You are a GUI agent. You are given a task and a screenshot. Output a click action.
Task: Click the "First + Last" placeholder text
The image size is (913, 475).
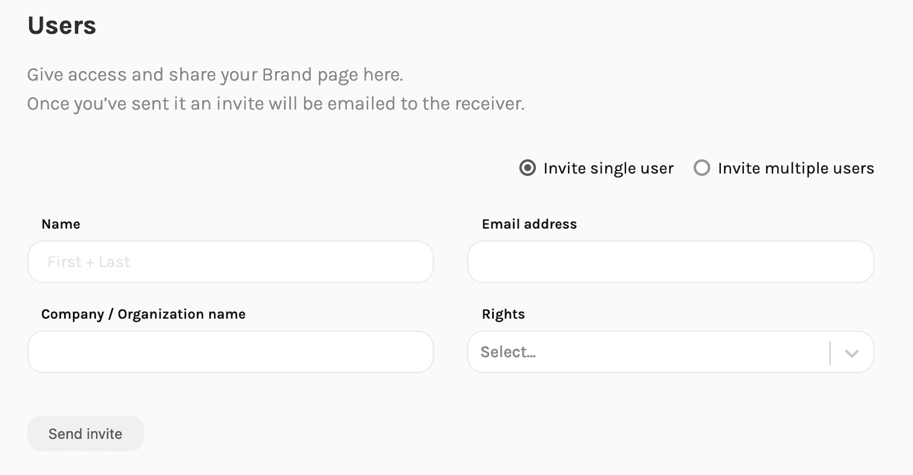[x=89, y=262]
